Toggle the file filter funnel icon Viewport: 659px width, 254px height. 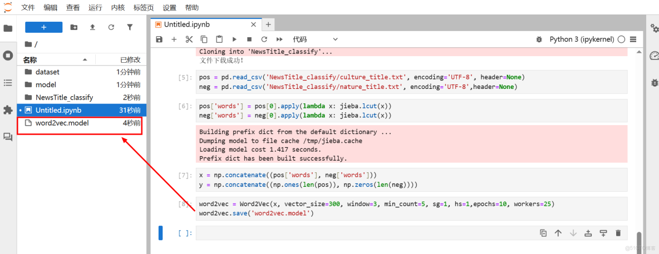click(x=130, y=27)
